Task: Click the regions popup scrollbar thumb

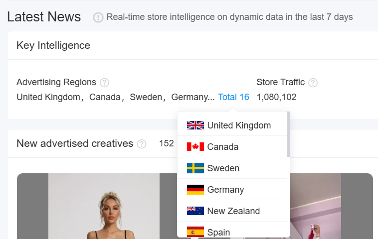Action: point(288,134)
